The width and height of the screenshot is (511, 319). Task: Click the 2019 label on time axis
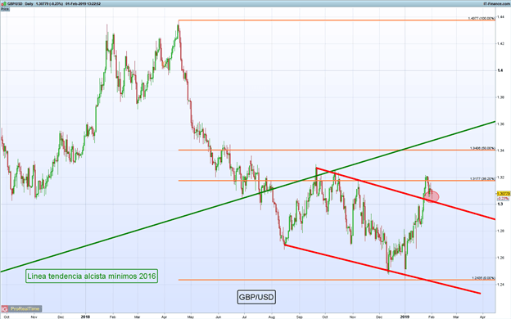405,317
